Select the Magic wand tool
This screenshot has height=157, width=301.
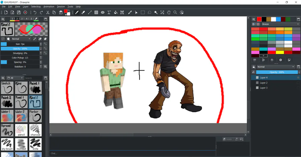pos(156,12)
